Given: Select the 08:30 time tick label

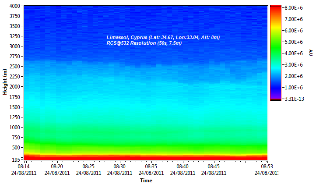Looking at the screenshot, I should (x=119, y=167).
